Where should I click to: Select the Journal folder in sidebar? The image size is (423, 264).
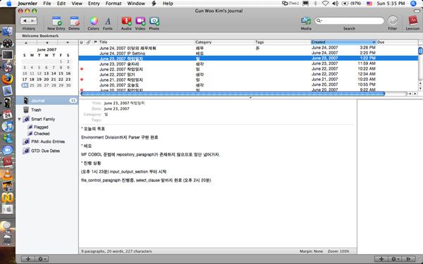point(47,101)
